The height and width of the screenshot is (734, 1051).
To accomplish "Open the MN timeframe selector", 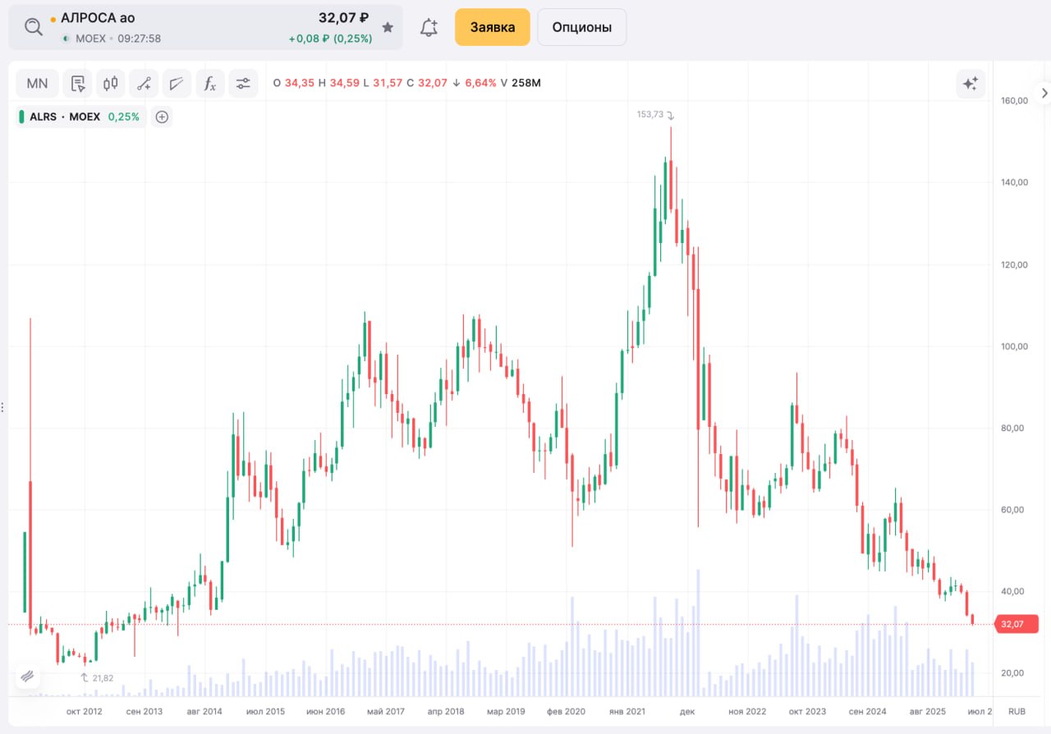I will [38, 83].
